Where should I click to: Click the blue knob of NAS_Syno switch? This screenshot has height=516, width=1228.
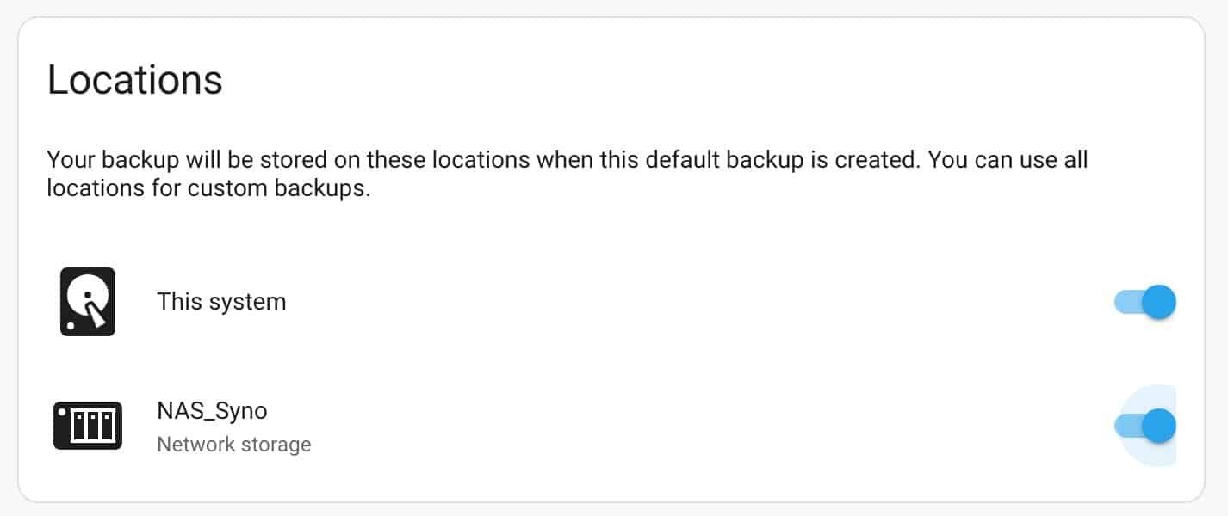click(x=1160, y=426)
